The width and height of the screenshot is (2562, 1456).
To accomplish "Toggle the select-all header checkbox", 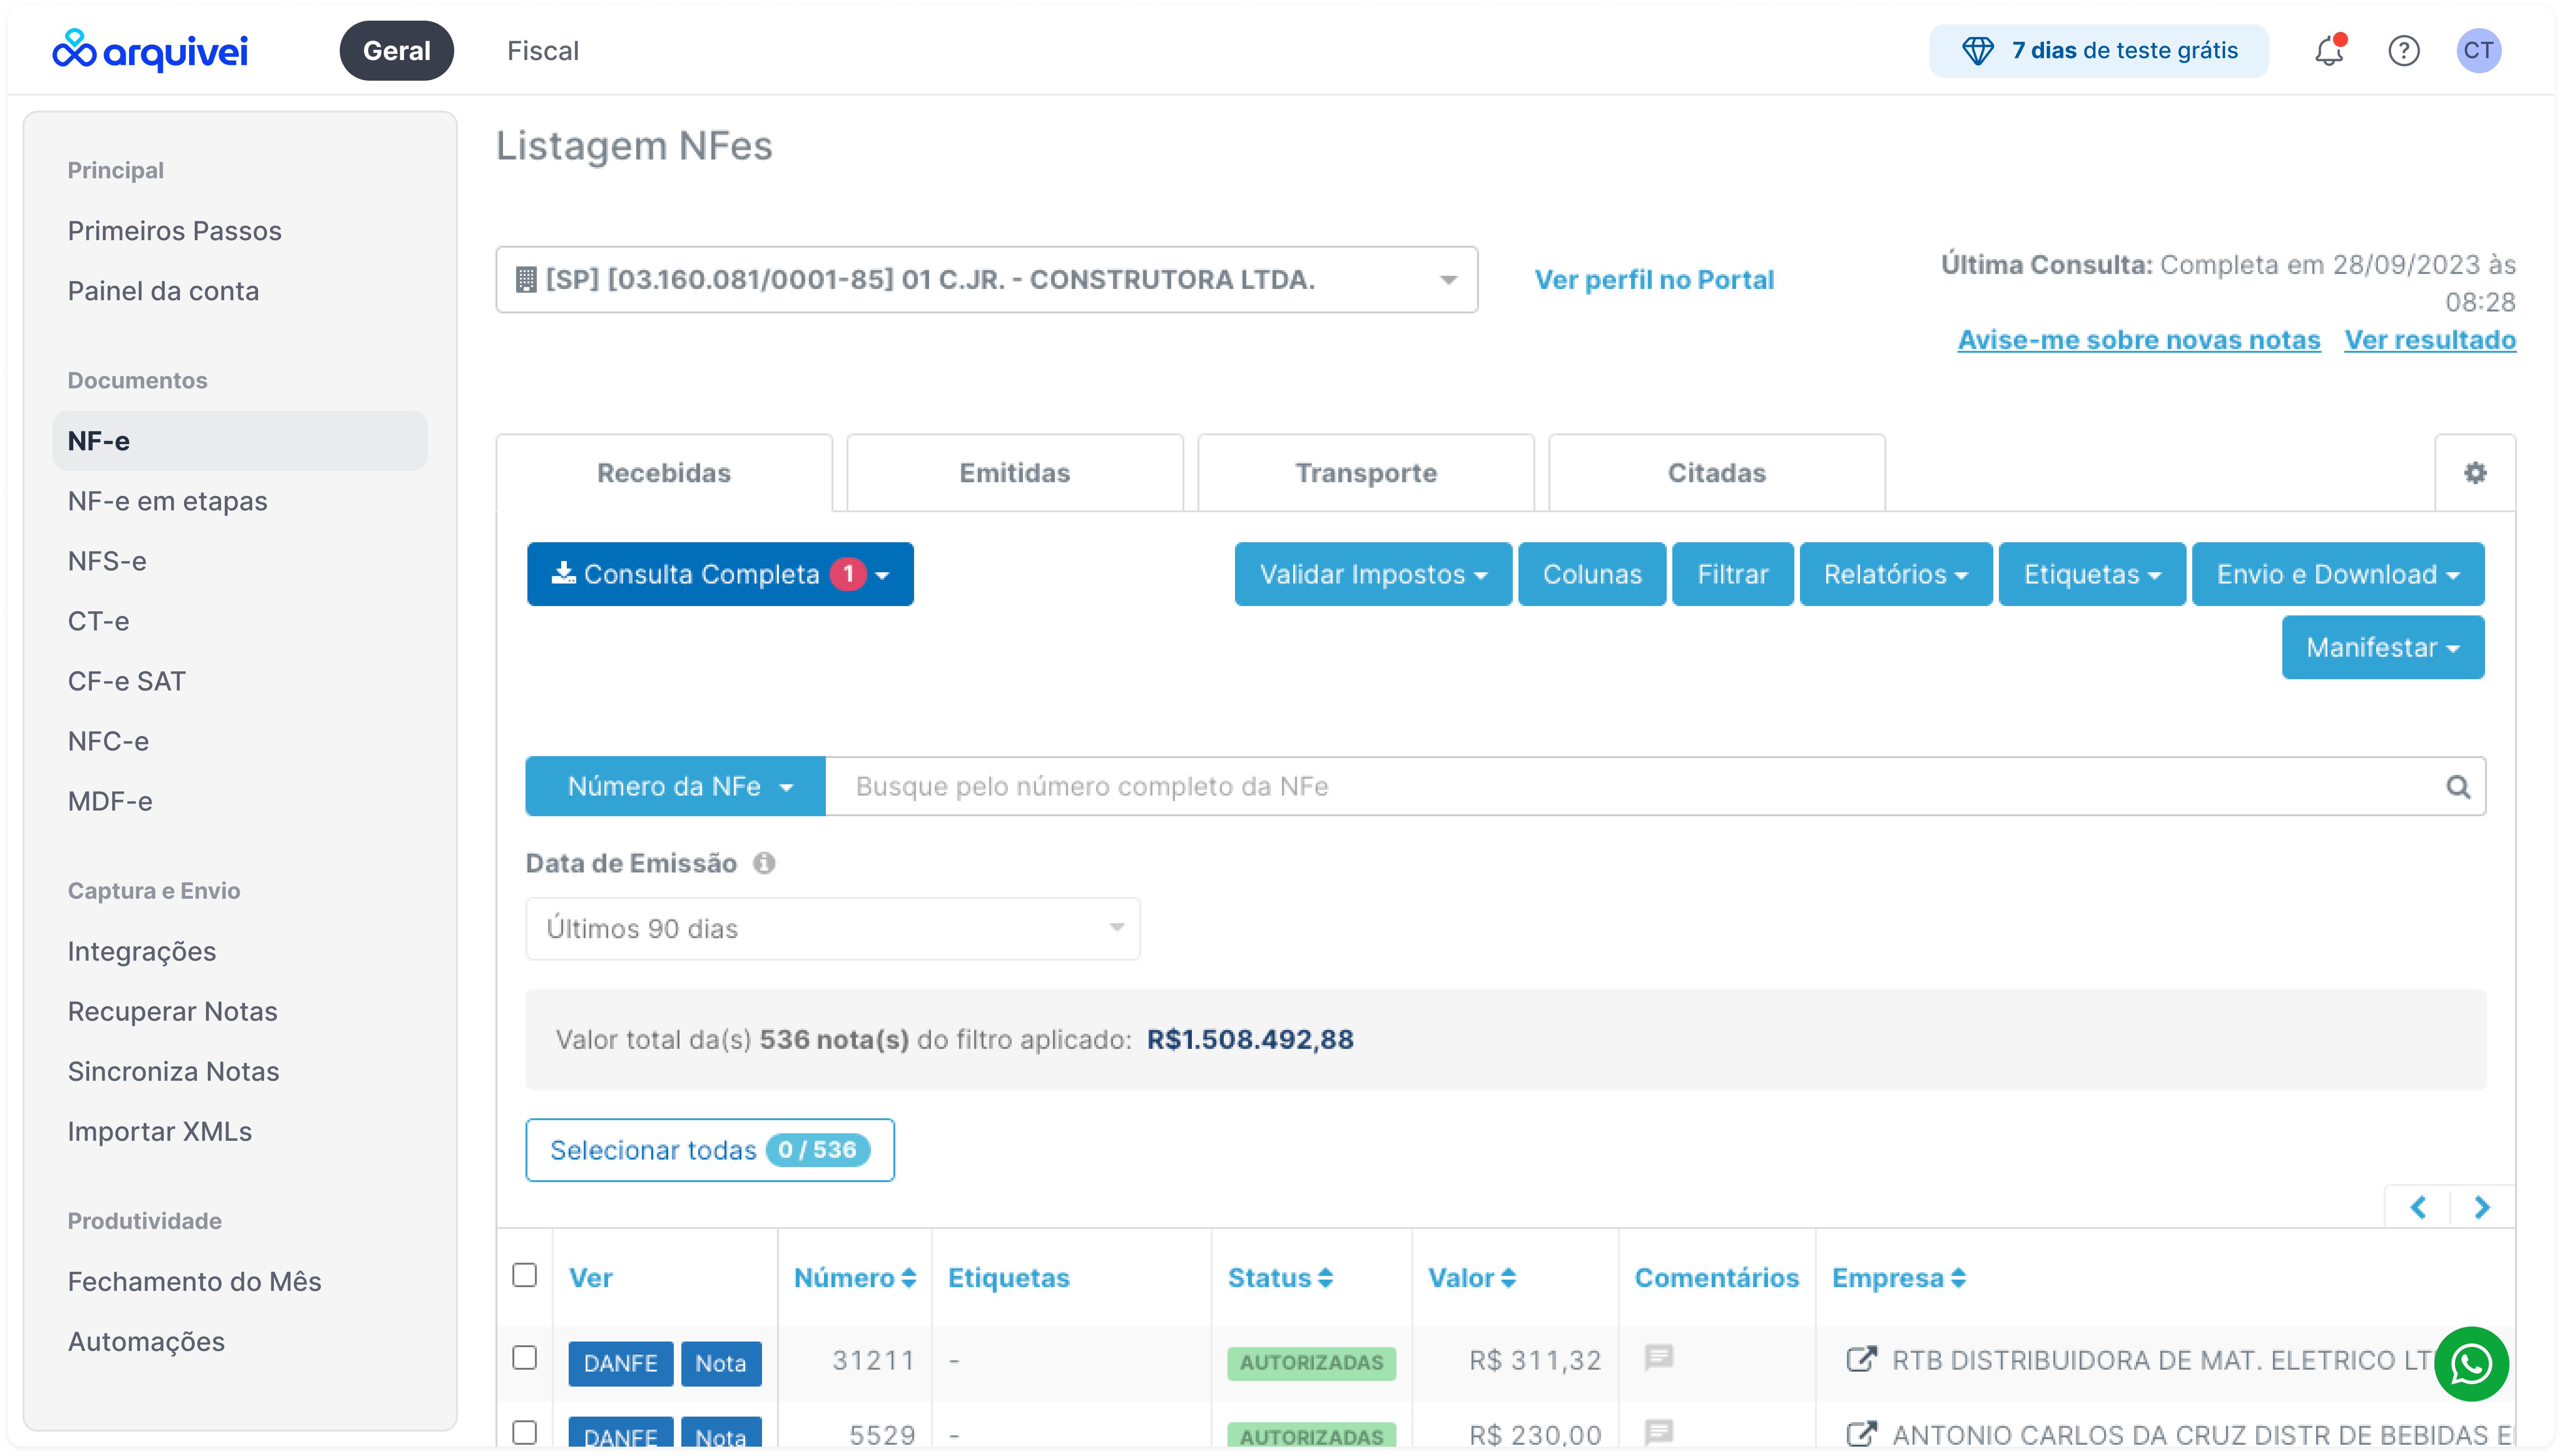I will point(524,1274).
